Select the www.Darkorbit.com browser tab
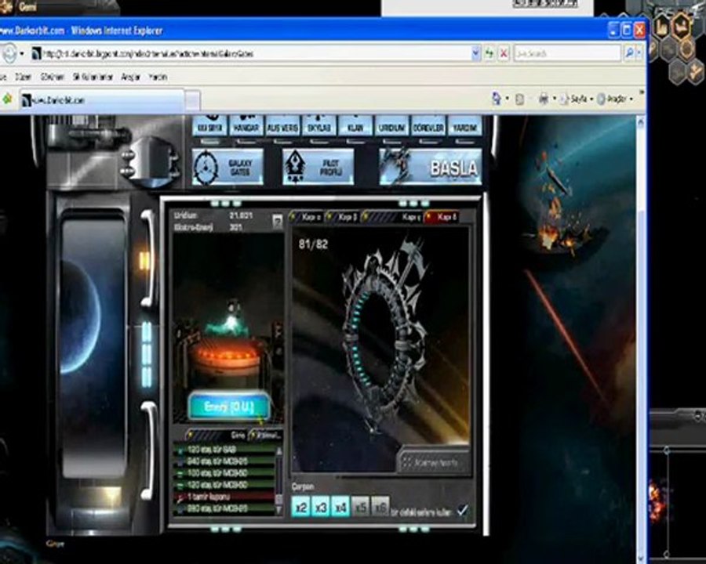 click(102, 99)
